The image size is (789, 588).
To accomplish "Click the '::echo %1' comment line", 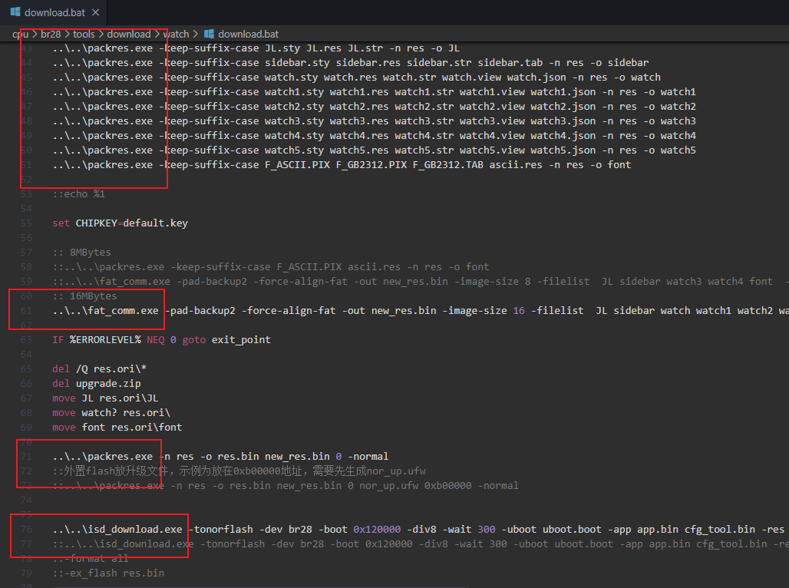I will pos(79,193).
